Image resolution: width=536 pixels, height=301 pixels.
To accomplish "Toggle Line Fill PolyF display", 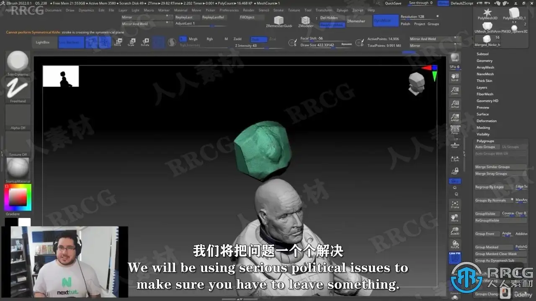I will 455,258.
